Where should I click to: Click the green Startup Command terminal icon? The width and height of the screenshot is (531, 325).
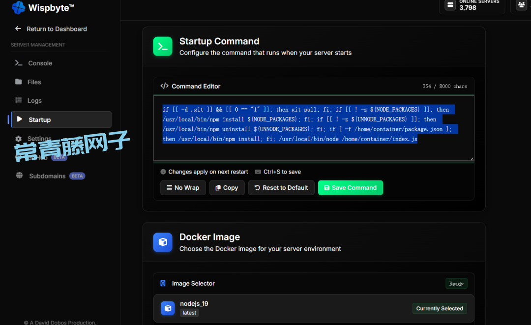tap(163, 46)
